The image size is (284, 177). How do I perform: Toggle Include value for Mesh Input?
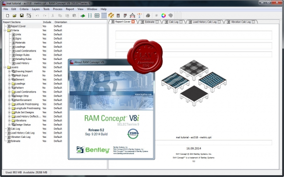[44, 76]
